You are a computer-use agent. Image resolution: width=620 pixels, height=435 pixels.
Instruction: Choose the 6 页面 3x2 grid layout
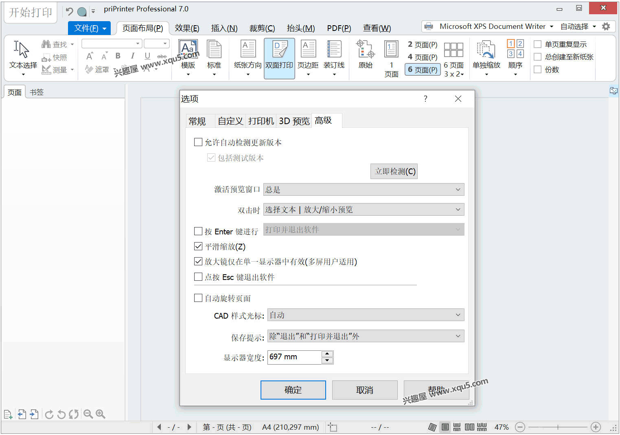[x=454, y=59]
